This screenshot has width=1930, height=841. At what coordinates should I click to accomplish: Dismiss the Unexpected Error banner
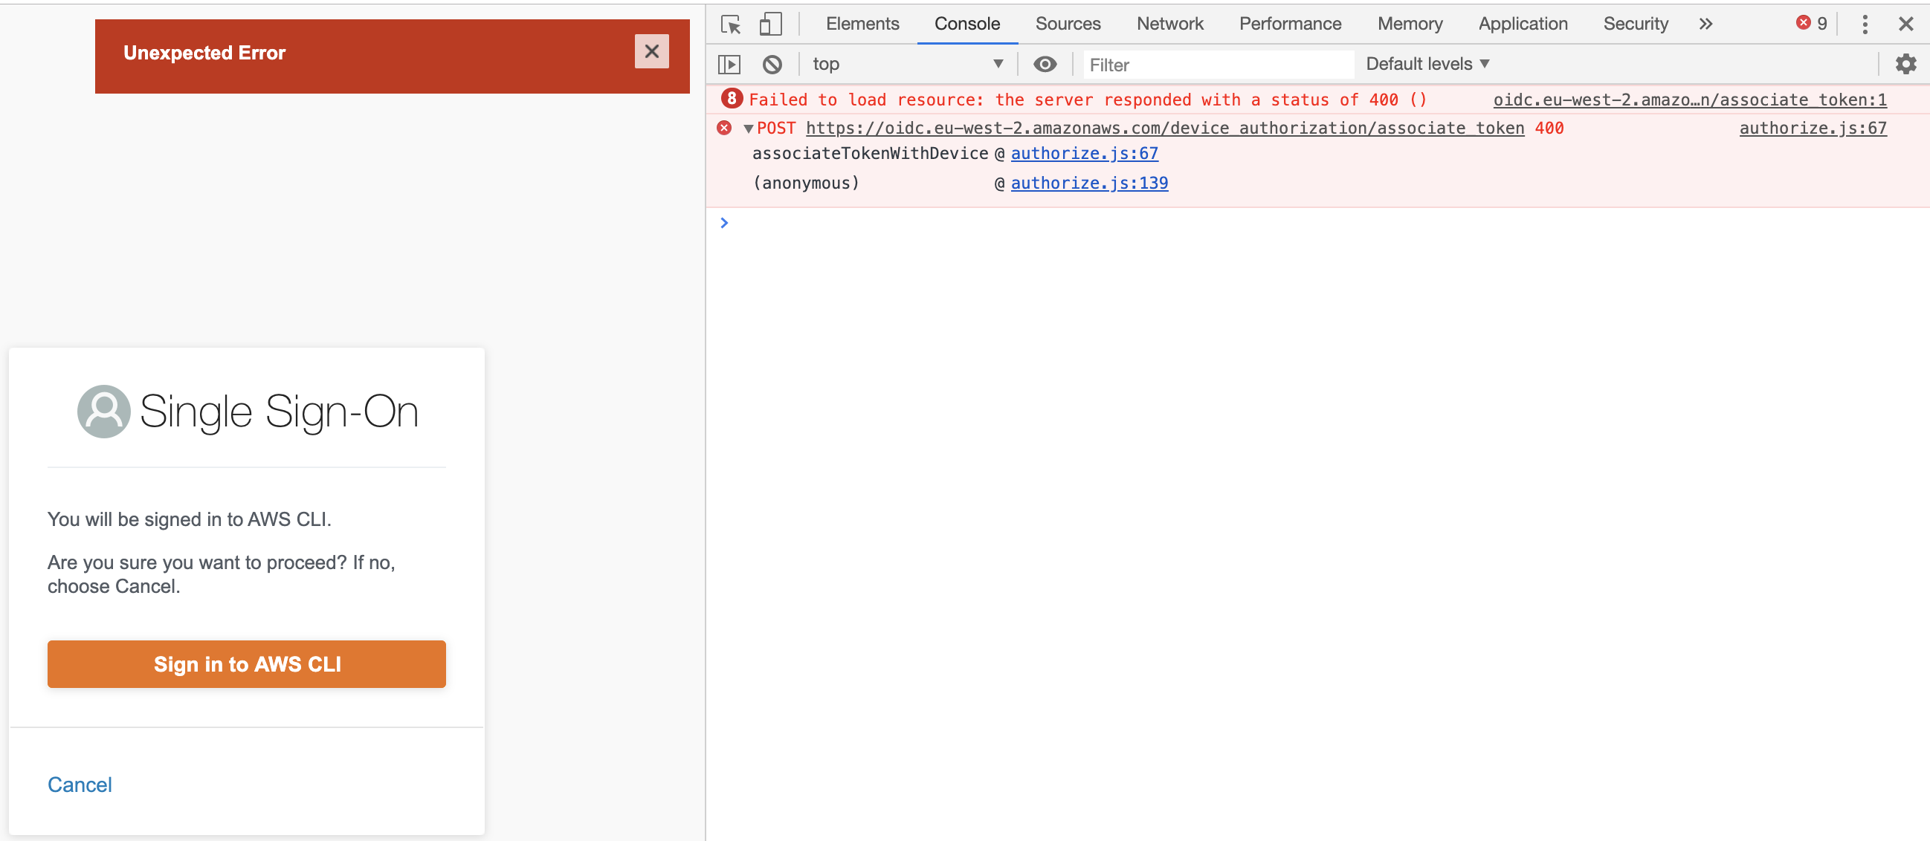651,52
